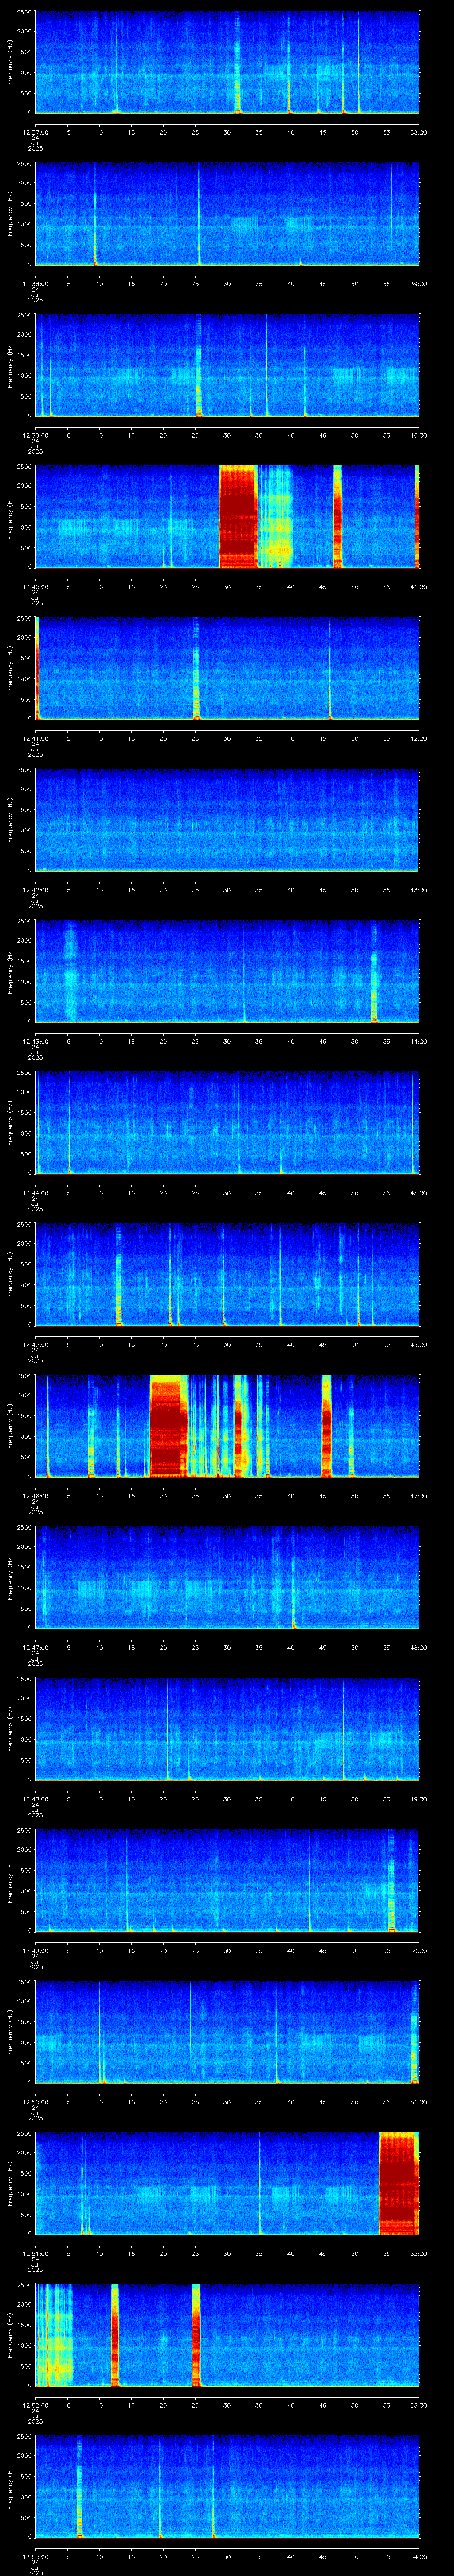Click the 12:37:00 start time label

(35, 131)
